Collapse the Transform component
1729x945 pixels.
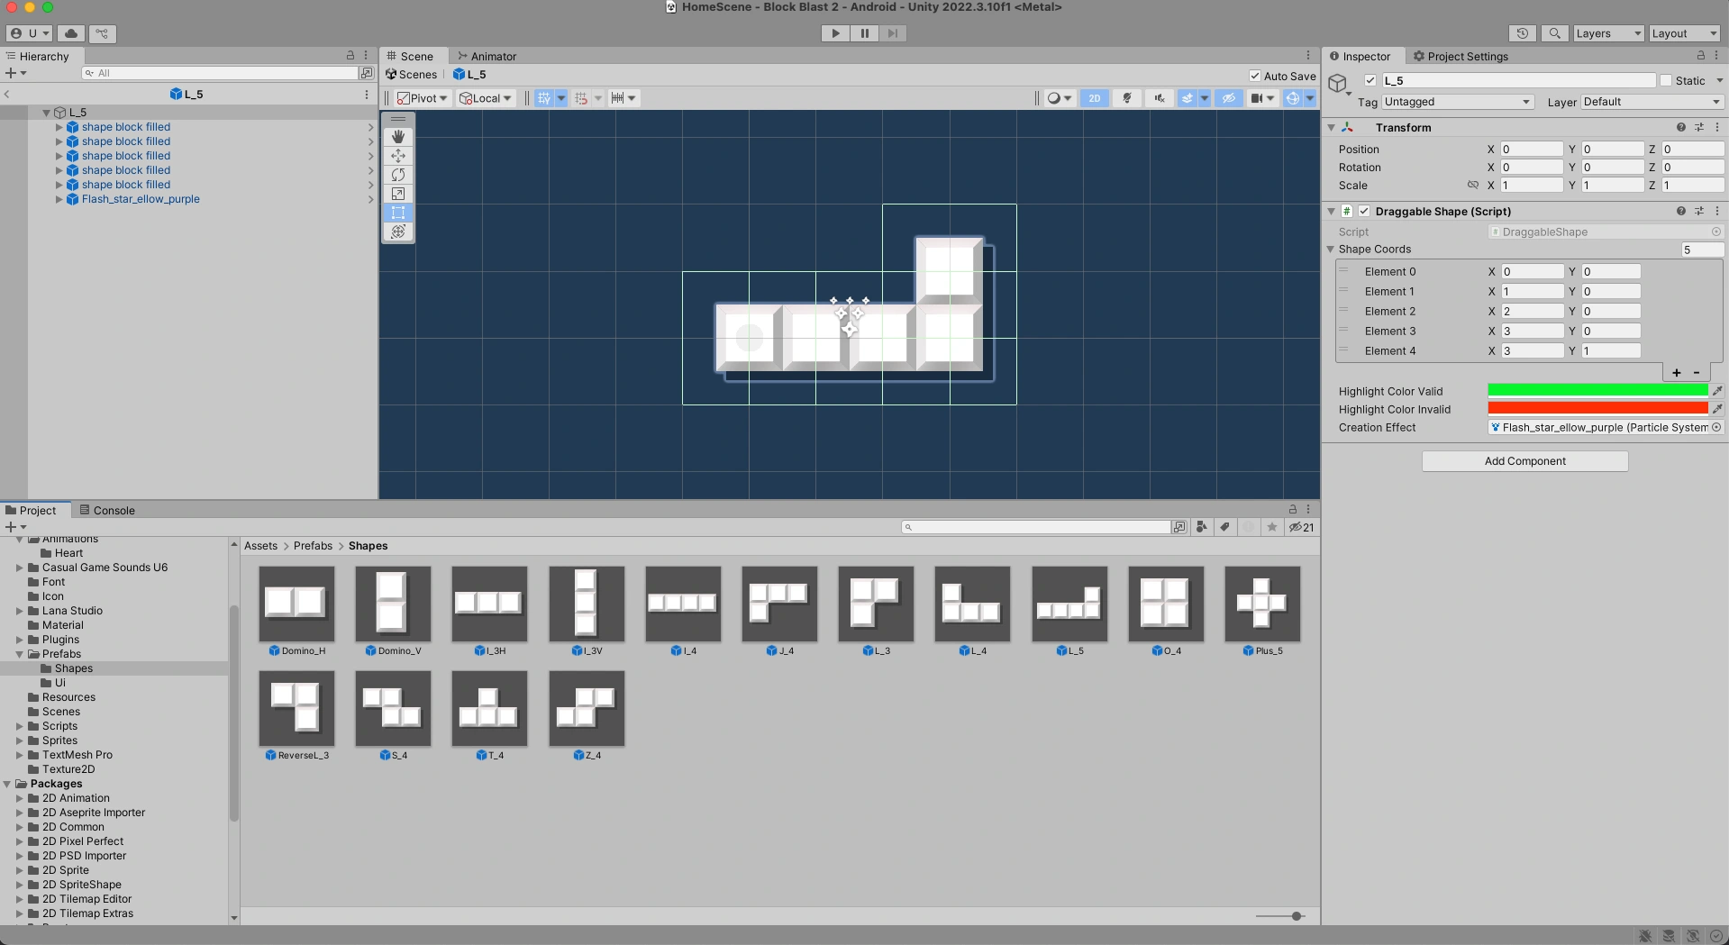point(1332,128)
